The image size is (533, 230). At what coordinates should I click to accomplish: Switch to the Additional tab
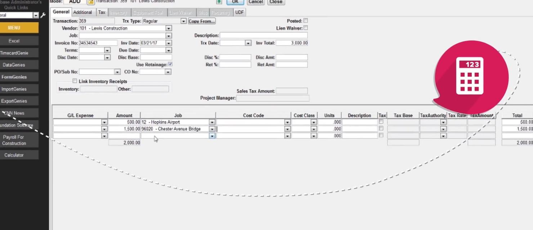pyautogui.click(x=82, y=12)
